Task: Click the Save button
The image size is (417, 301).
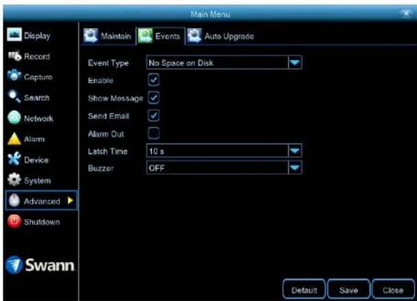Action: (349, 289)
